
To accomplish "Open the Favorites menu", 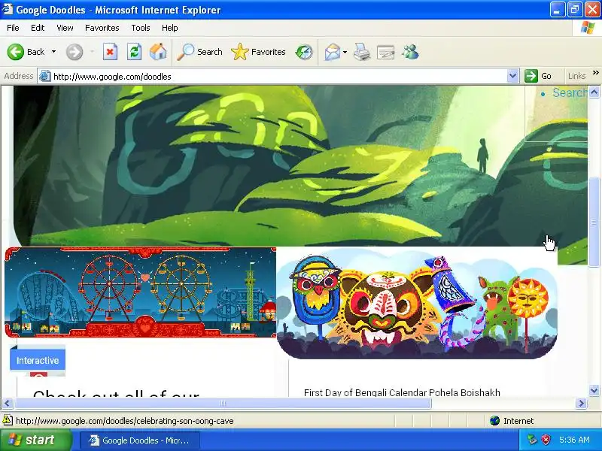I will point(102,28).
